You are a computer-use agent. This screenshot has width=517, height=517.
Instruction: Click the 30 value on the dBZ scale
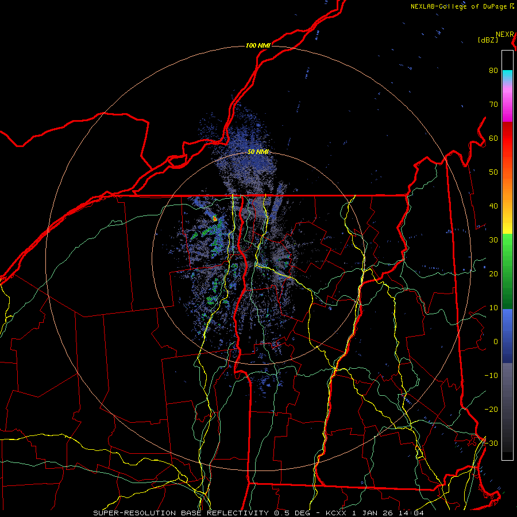point(493,240)
